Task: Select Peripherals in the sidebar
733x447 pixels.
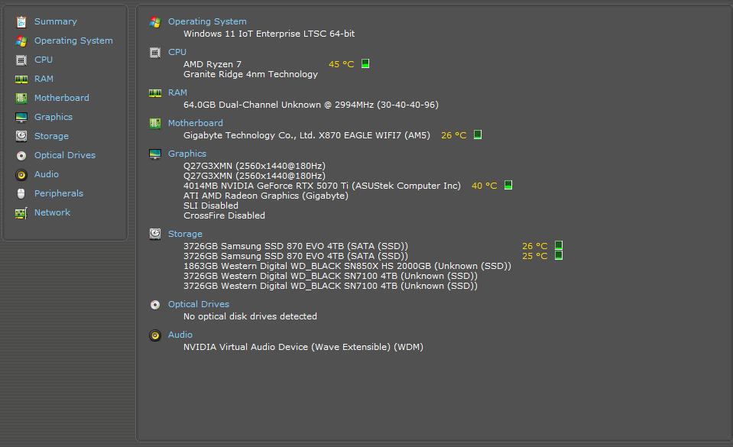Action: click(x=59, y=193)
